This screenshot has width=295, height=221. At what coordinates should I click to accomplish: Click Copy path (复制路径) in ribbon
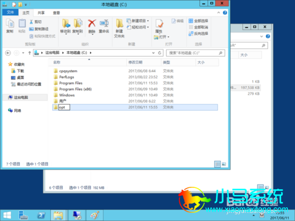click(x=39, y=29)
